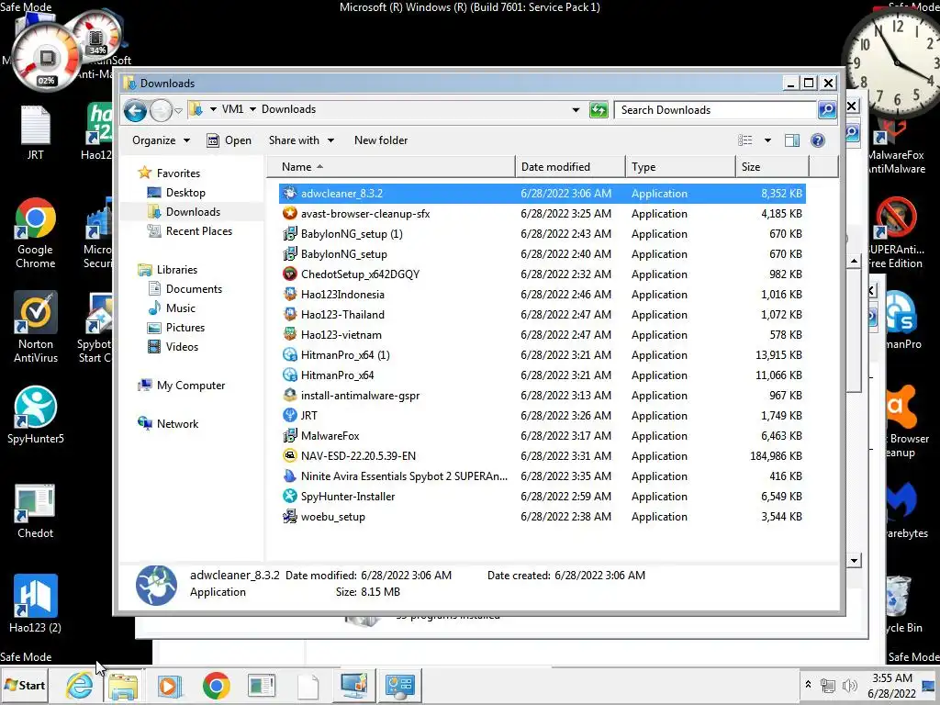Sort by Date modified column header
The image size is (940, 705).
[569, 167]
